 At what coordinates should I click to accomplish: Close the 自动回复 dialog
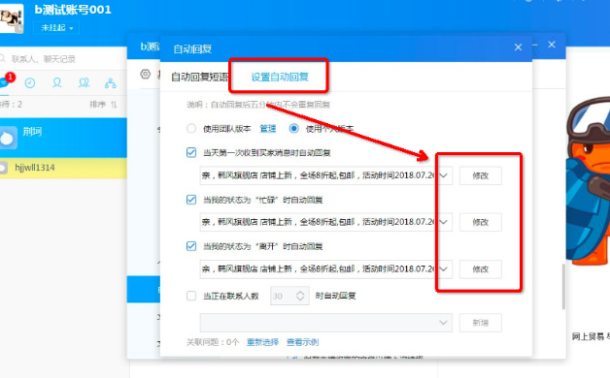[518, 47]
